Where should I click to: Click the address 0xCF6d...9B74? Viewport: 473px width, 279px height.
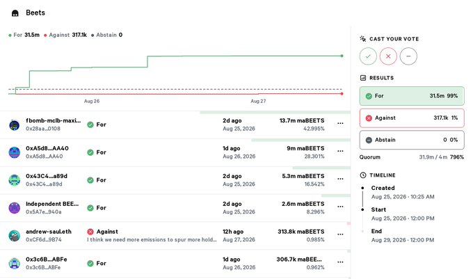44,240
